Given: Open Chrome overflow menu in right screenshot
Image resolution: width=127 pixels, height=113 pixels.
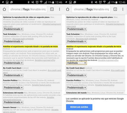Looking at the screenshot, I should tap(123, 9).
